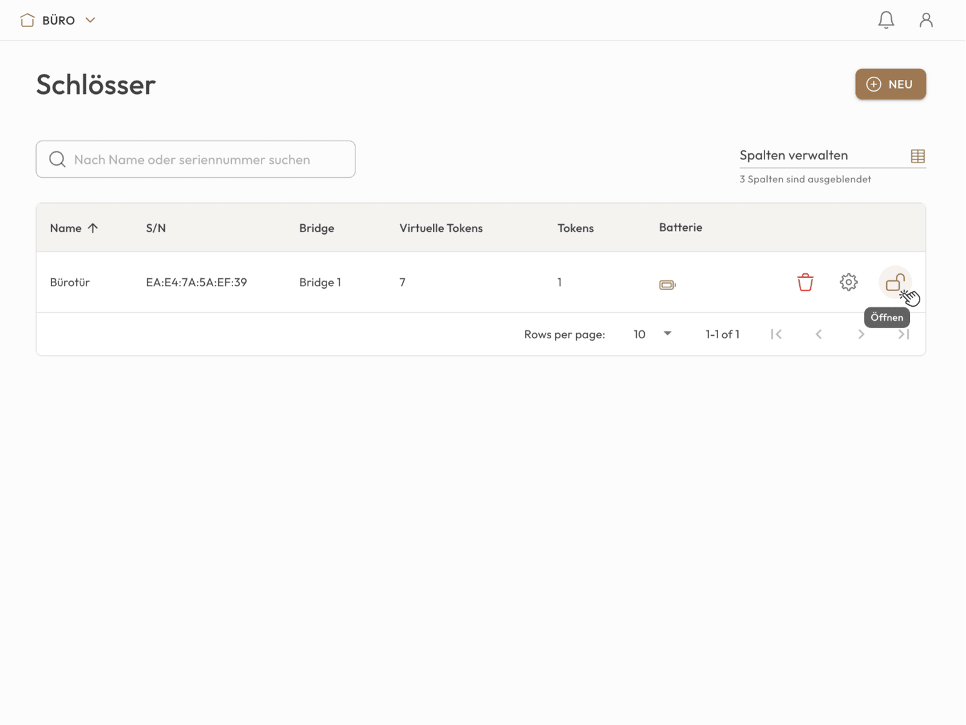Image resolution: width=966 pixels, height=725 pixels.
Task: Open the rows per page dropdown
Action: (652, 334)
